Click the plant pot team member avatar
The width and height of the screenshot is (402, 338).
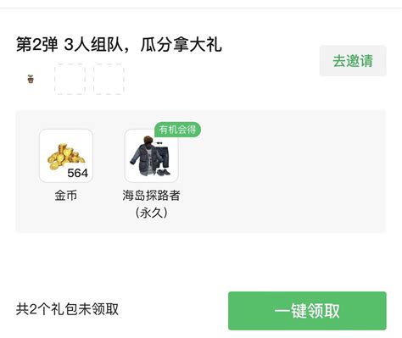[31, 79]
